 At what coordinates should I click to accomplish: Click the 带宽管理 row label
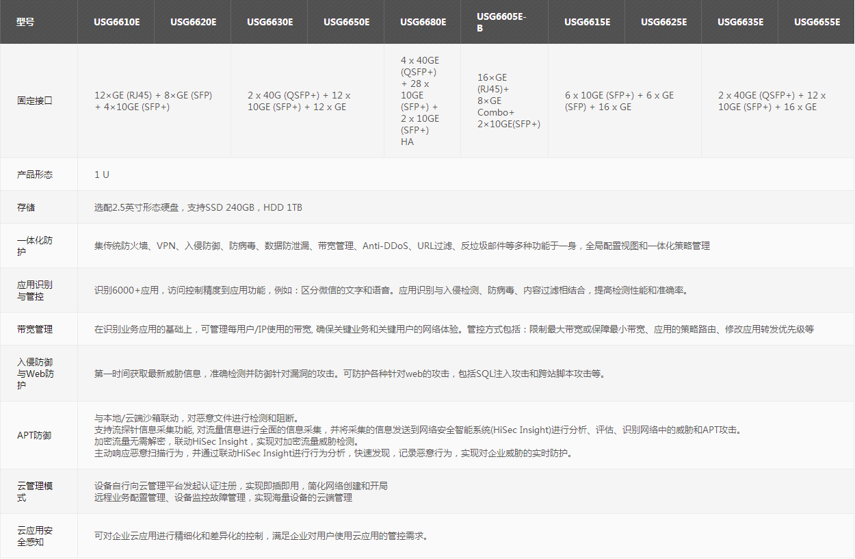(x=35, y=329)
